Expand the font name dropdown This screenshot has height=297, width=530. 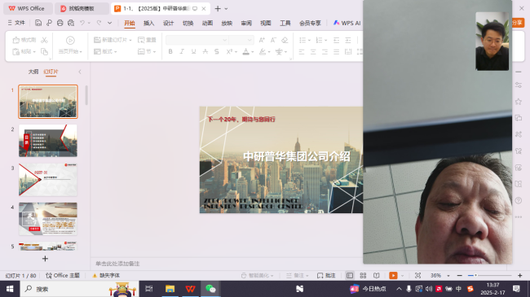coord(225,40)
